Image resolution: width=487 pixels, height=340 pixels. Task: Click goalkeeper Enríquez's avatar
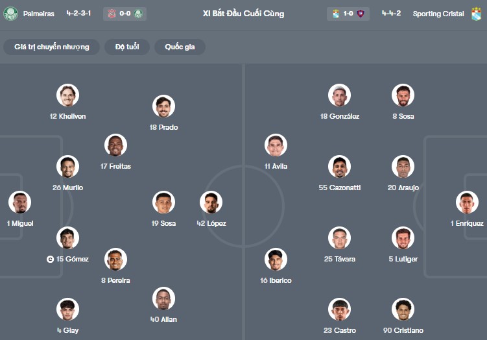pyautogui.click(x=467, y=202)
